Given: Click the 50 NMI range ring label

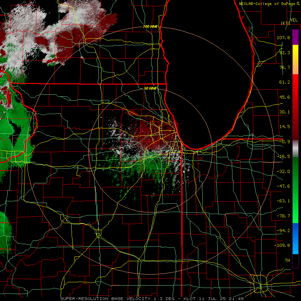Looking at the screenshot, I should pyautogui.click(x=150, y=88).
